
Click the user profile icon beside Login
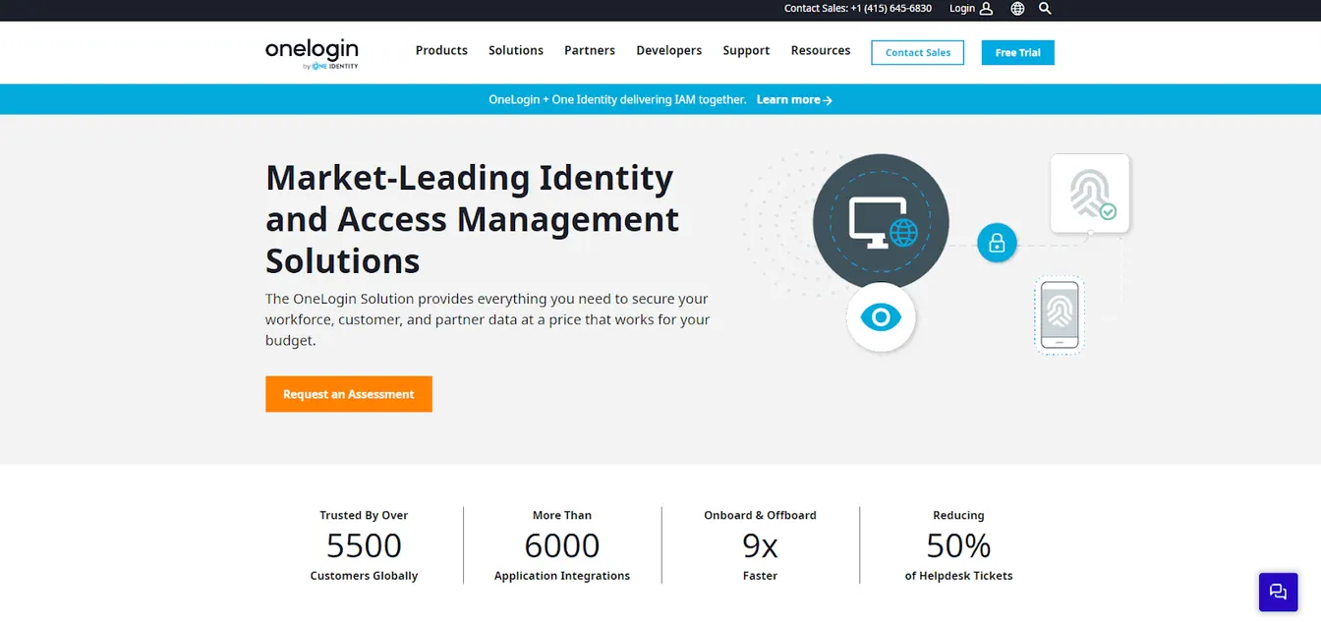(x=987, y=8)
